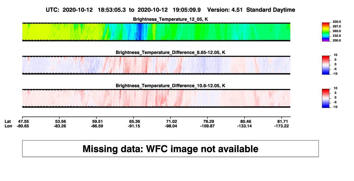Click the 'Lat' axis row label
The height and width of the screenshot is (181, 354).
coord(8,121)
